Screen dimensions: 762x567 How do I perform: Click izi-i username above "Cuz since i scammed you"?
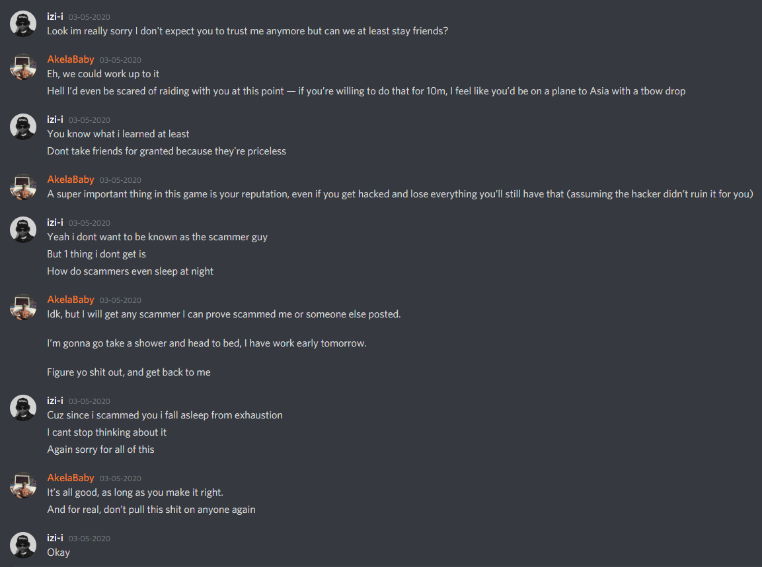click(x=55, y=401)
